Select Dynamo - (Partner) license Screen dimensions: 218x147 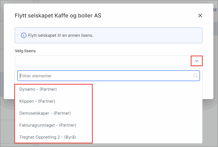(x=38, y=89)
